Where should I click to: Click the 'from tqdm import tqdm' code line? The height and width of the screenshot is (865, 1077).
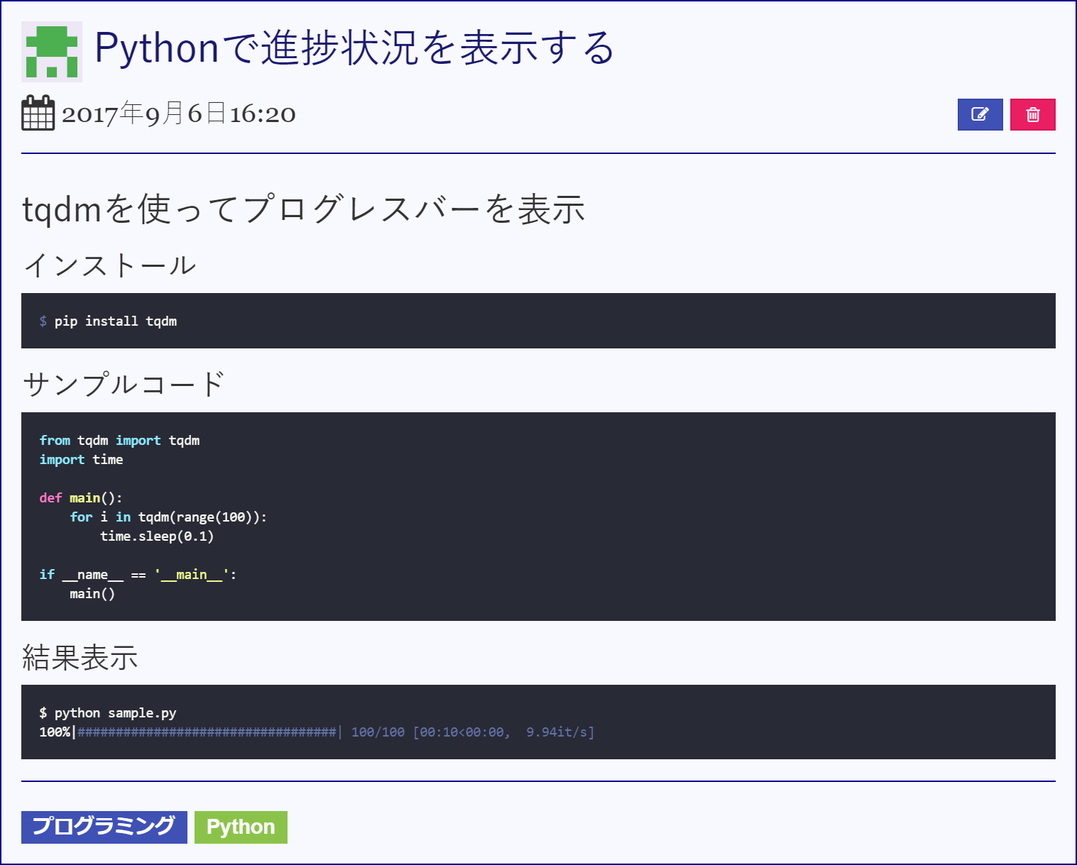coord(119,440)
